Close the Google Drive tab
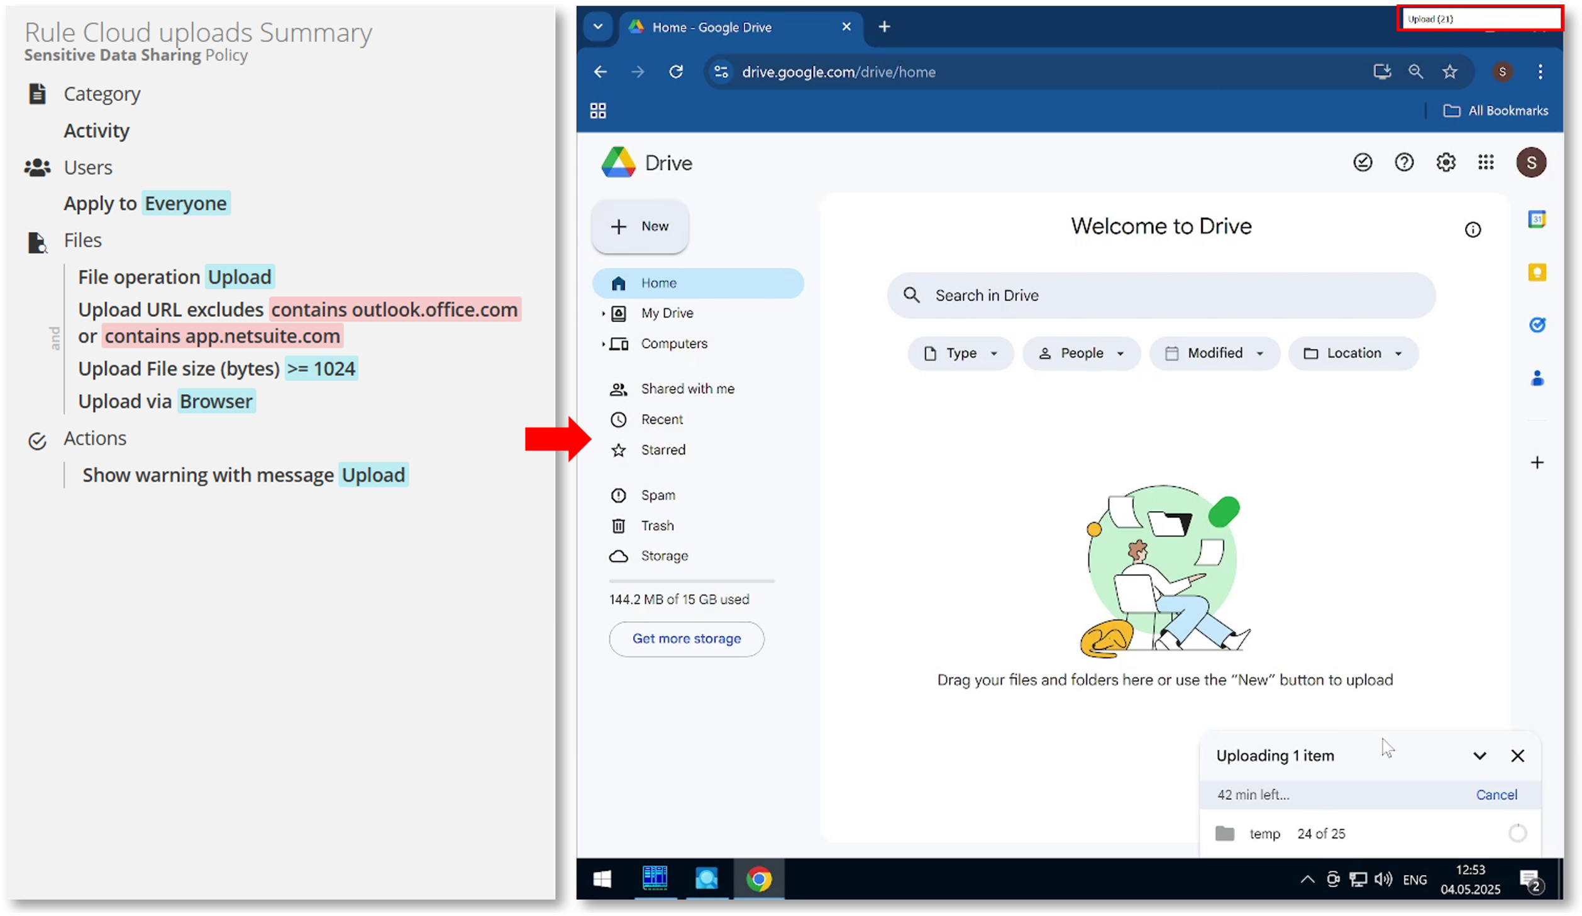 pyautogui.click(x=846, y=26)
